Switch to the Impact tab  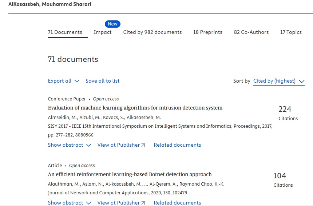click(x=103, y=32)
